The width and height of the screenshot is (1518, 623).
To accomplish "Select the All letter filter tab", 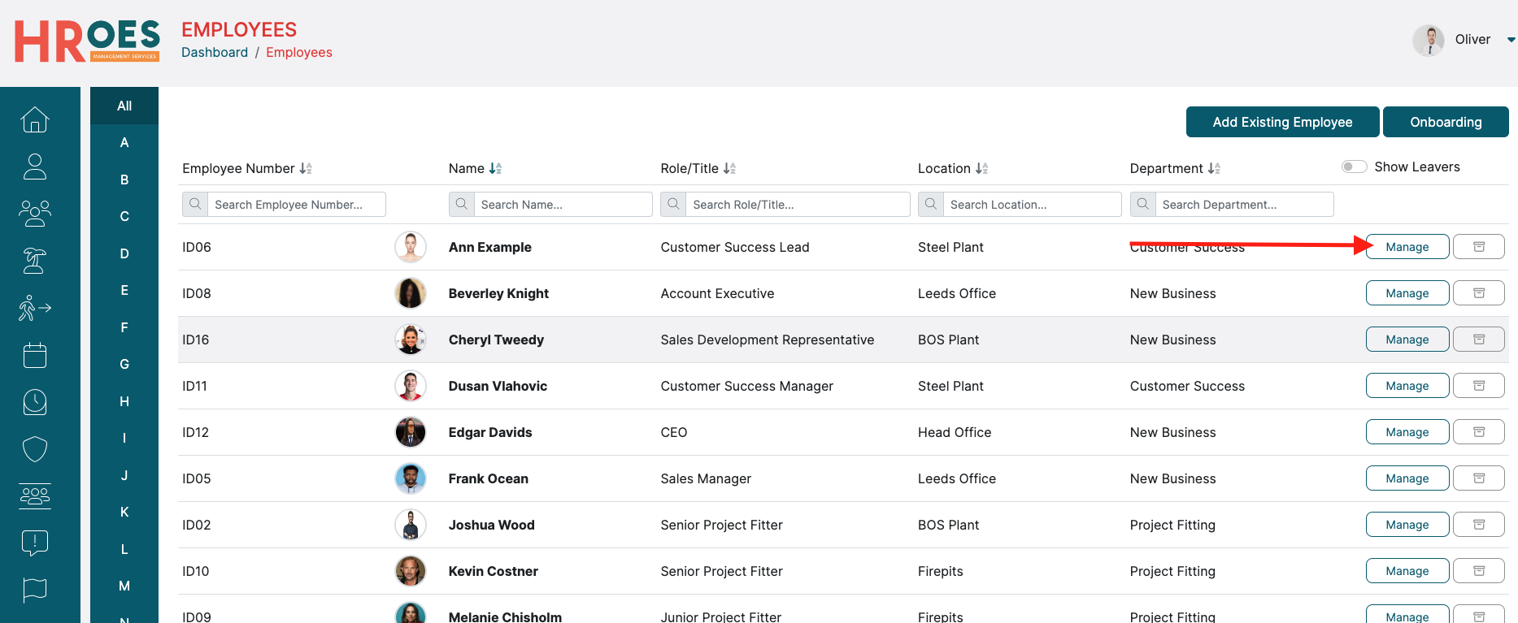I will 124,106.
